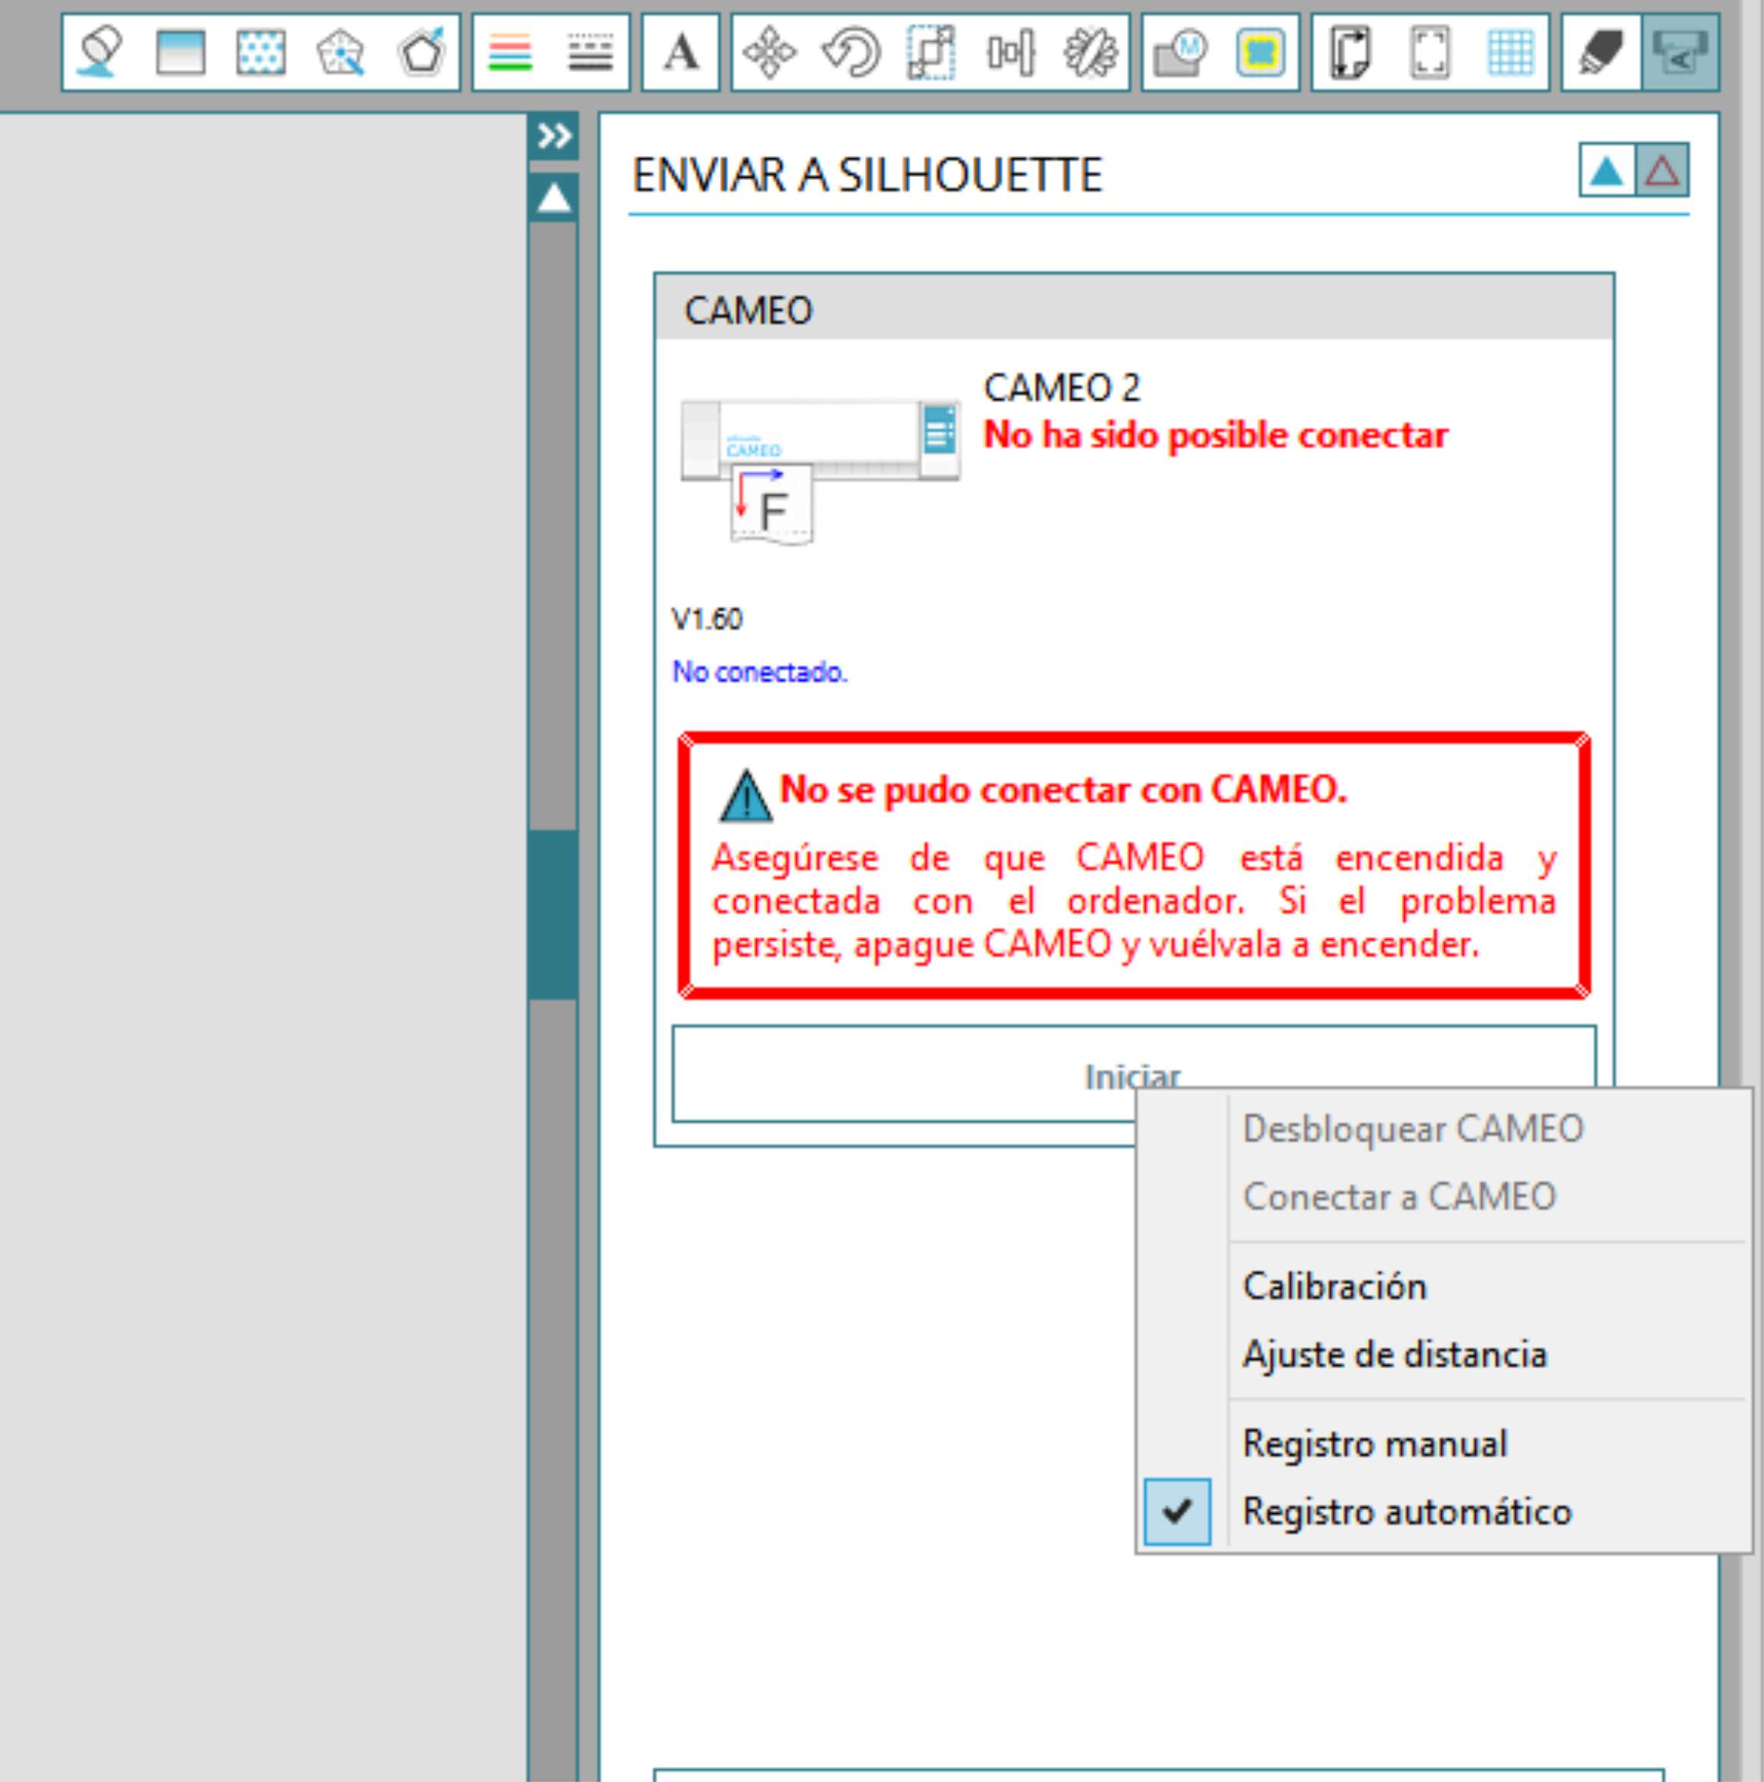Click the scrollbar up arrow

click(554, 198)
